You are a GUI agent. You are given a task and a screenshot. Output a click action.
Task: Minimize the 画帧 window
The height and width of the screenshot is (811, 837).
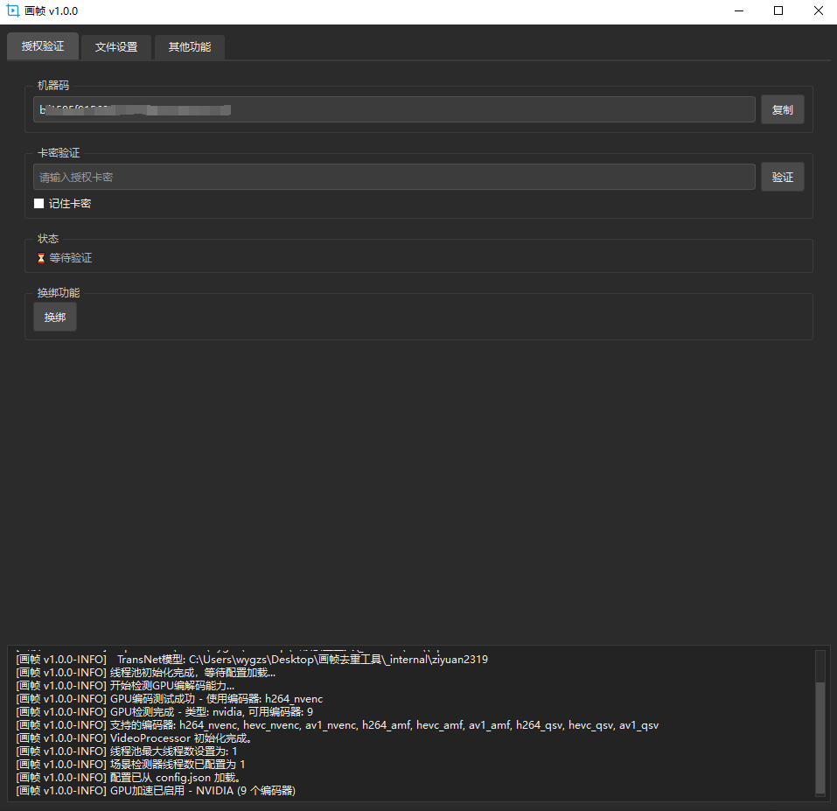click(x=737, y=11)
